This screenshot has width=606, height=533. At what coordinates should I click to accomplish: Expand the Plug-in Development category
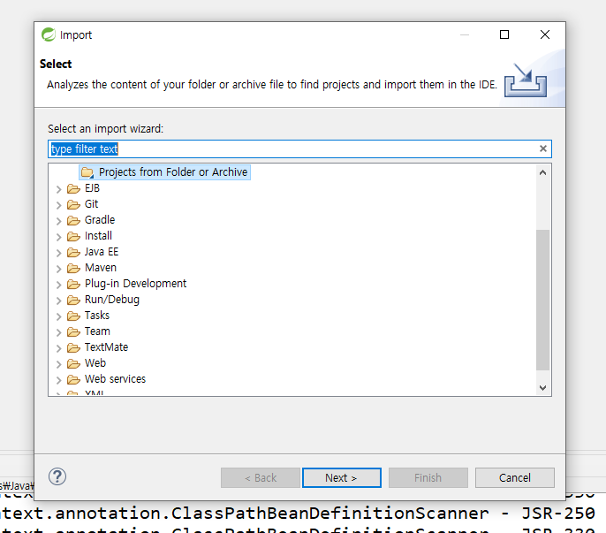(x=58, y=285)
